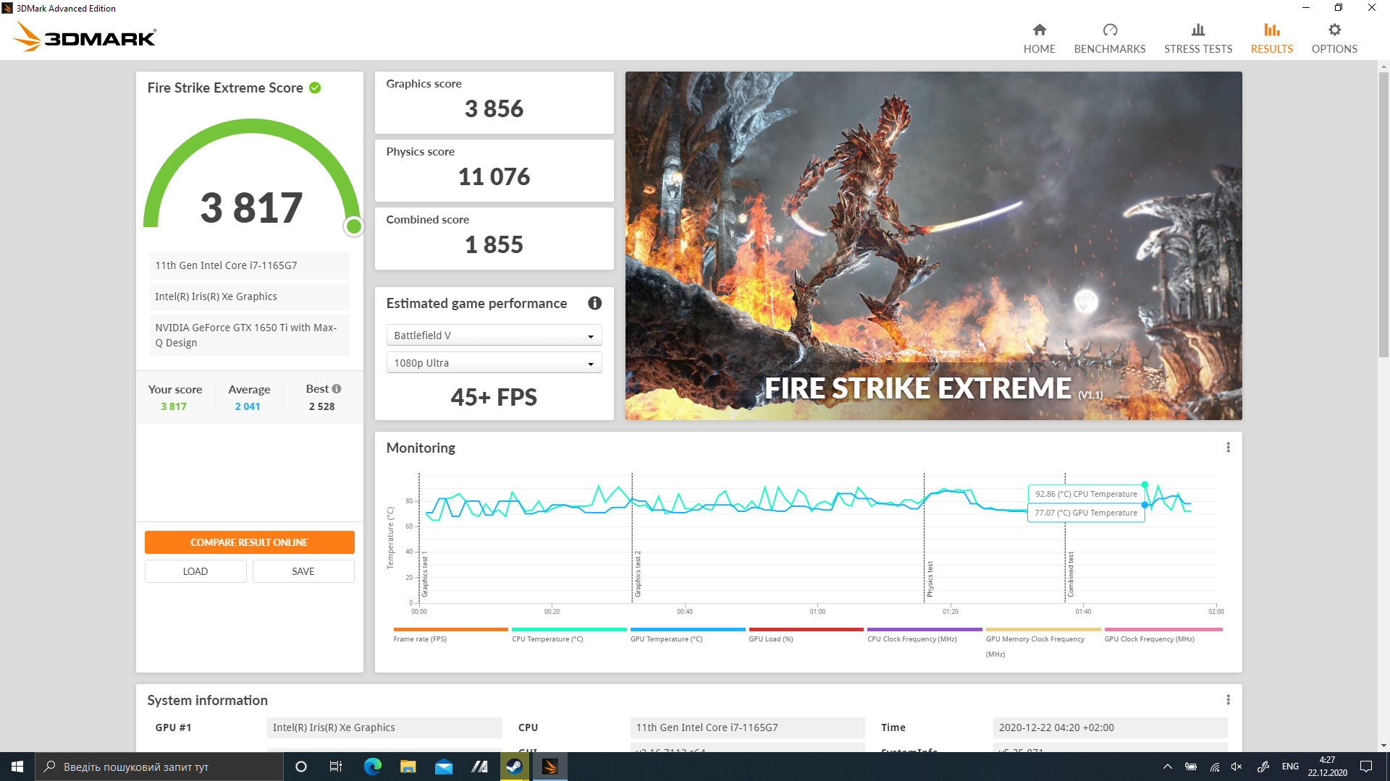Click the 77.07 °C GPU Temperature tooltip
The image size is (1390, 781).
(1086, 513)
